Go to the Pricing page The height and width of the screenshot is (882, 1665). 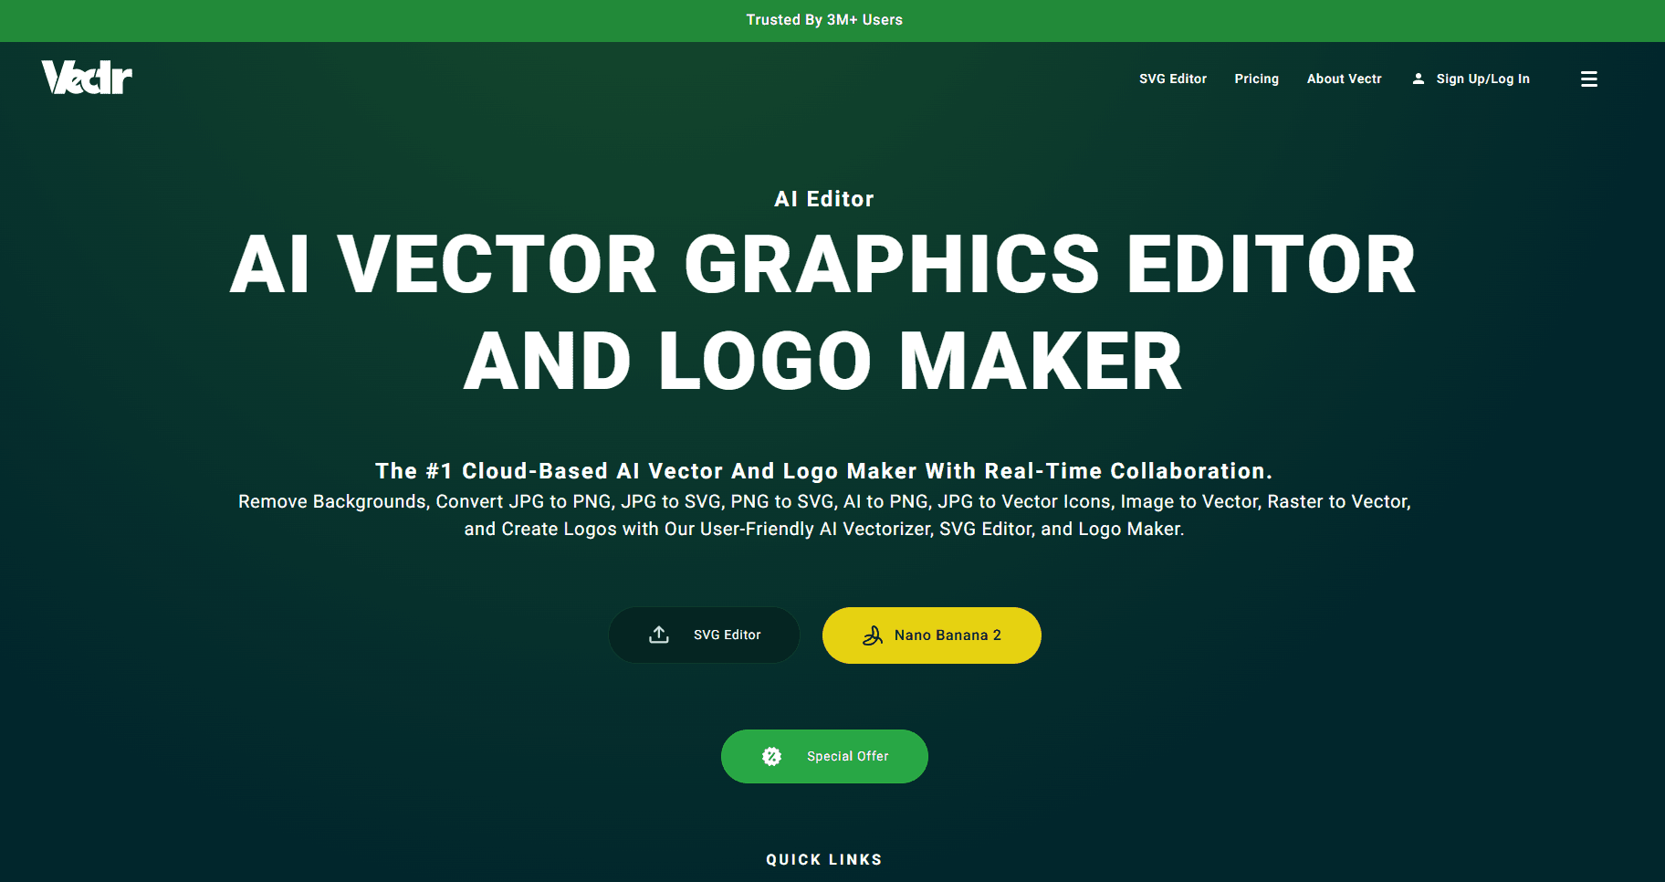click(1257, 79)
